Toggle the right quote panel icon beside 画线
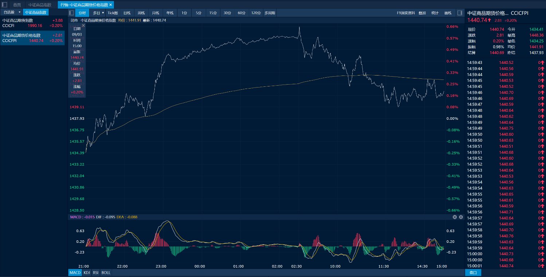Viewport: 546px width, 277px height. pyautogui.click(x=460, y=13)
